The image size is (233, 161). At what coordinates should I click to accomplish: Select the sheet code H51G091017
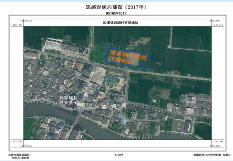click(116, 13)
